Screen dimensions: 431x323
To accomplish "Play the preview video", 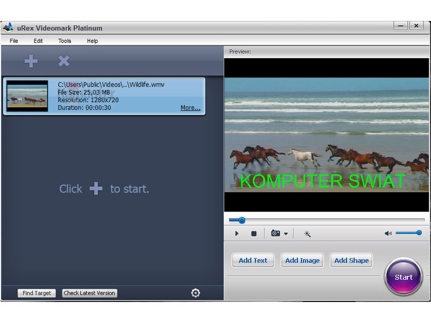I will pos(237,234).
